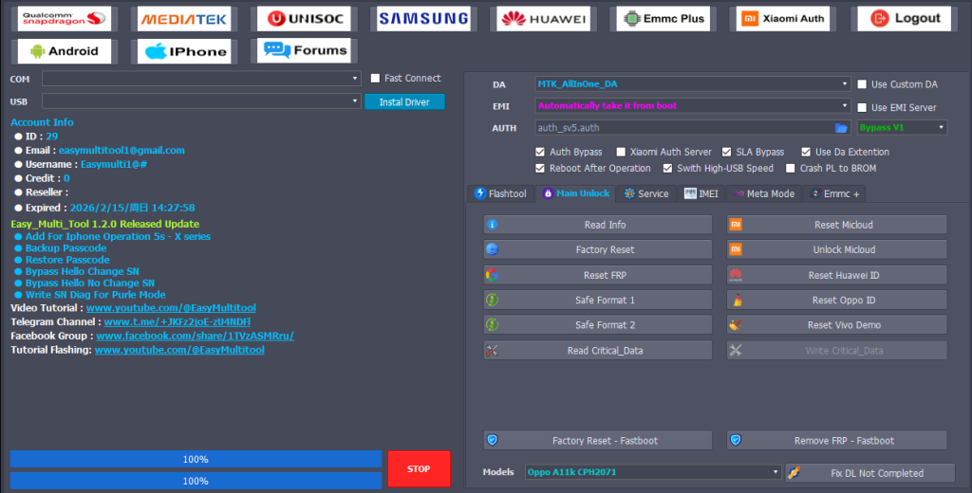Viewport: 972px width, 493px height.
Task: Click the Read Info button
Action: [x=598, y=225]
